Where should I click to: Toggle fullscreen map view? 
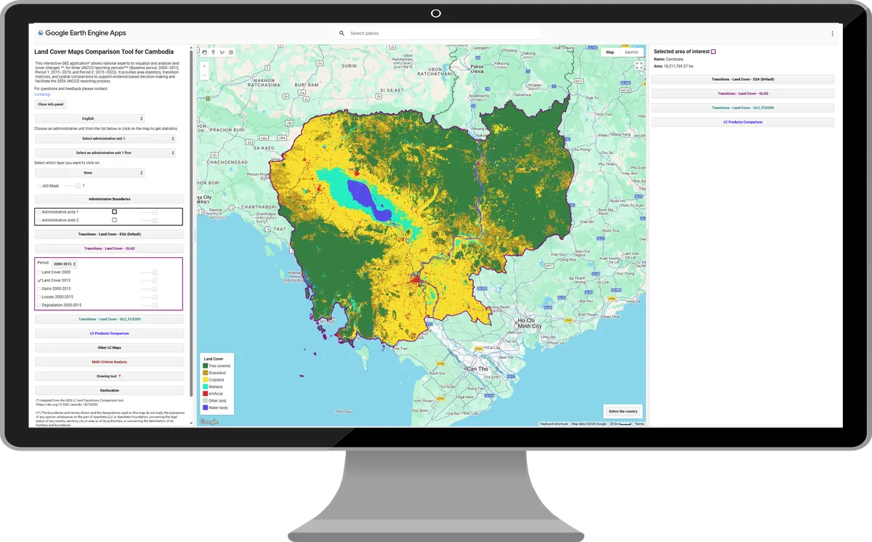coord(639,65)
